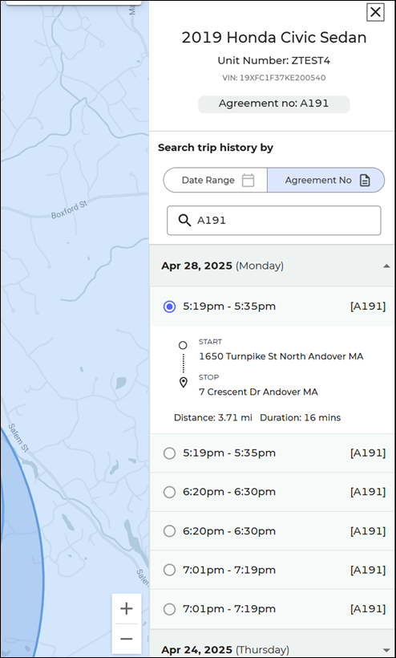Click the document icon in Agreement No
Viewport: 396px width, 658px height.
tap(365, 181)
